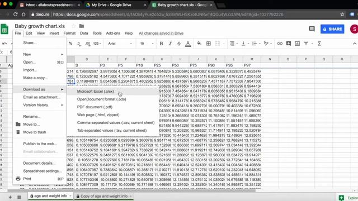Open the Tools menu
This screenshot has width=358, height=201.
click(97, 33)
